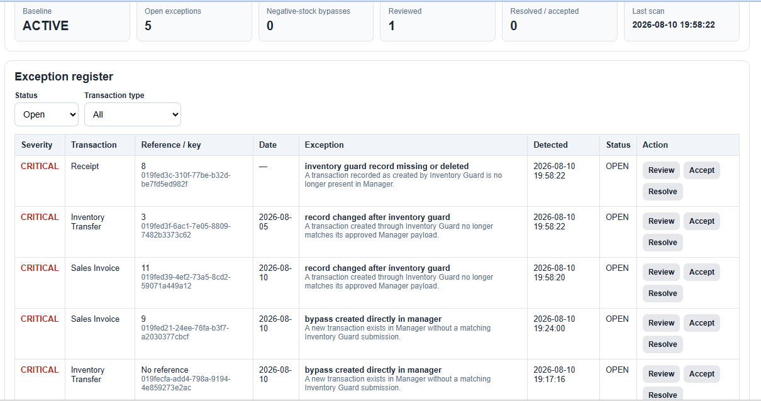Click the Last scan timestamp 2026-08-10 19:58:22
761x401 pixels.
(x=673, y=25)
